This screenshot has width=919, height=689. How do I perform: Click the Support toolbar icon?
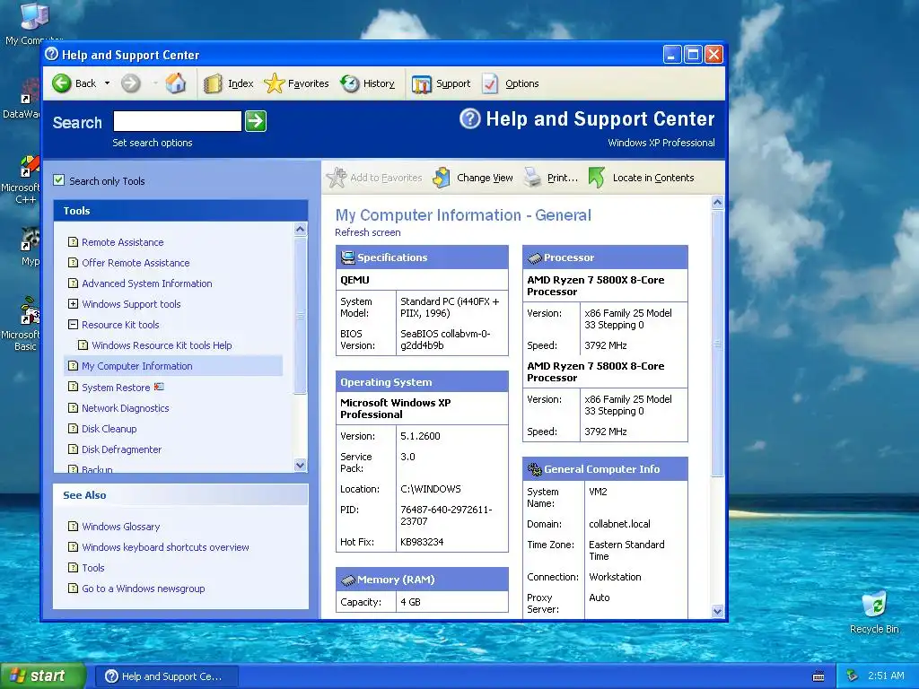pyautogui.click(x=422, y=84)
